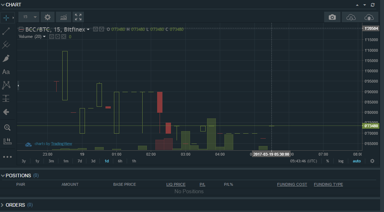Image resolution: width=384 pixels, height=212 pixels.
Task: Expand the ORDERS section
Action: pyautogui.click(x=3, y=205)
